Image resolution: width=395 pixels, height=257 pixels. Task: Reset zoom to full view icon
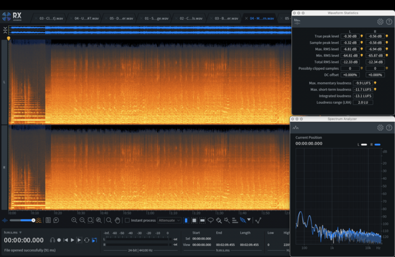point(99,220)
